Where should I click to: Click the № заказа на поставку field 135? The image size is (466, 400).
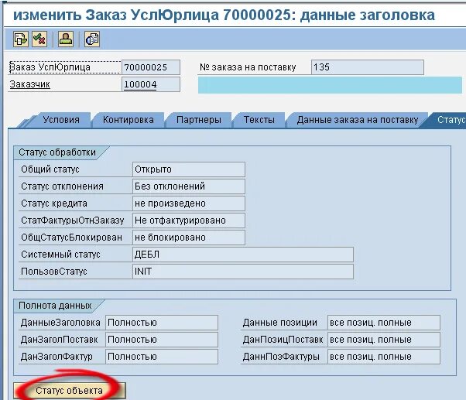(x=368, y=67)
